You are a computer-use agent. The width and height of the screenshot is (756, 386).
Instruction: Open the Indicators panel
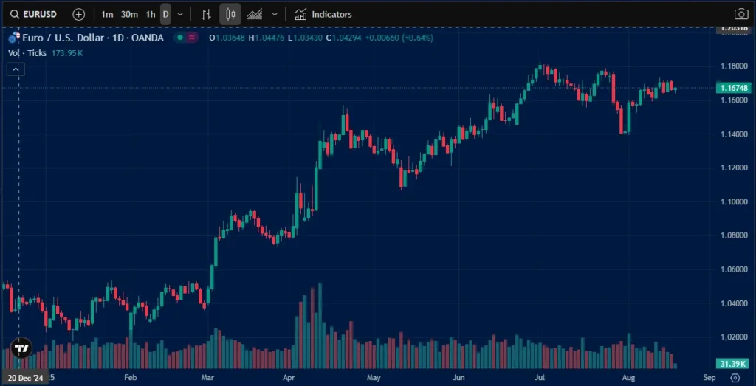(x=323, y=14)
